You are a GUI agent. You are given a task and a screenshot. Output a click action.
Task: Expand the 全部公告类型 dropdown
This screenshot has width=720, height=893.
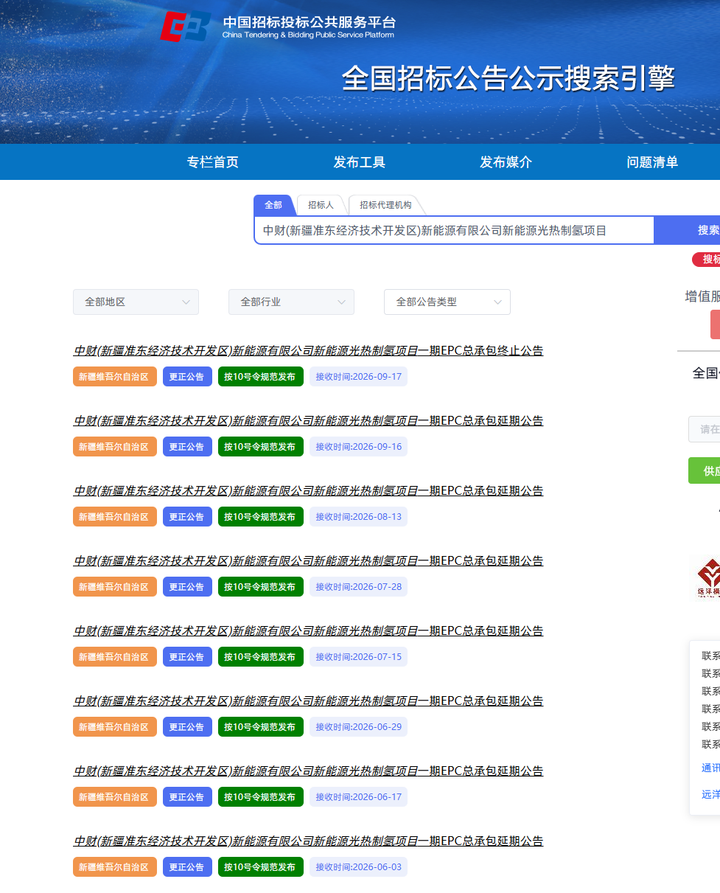[x=447, y=302]
